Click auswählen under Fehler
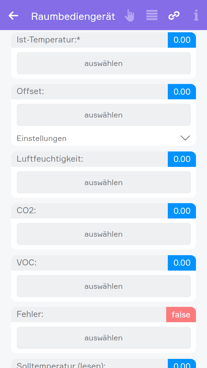Screen dimensions: 207x368 [x=104, y=338]
